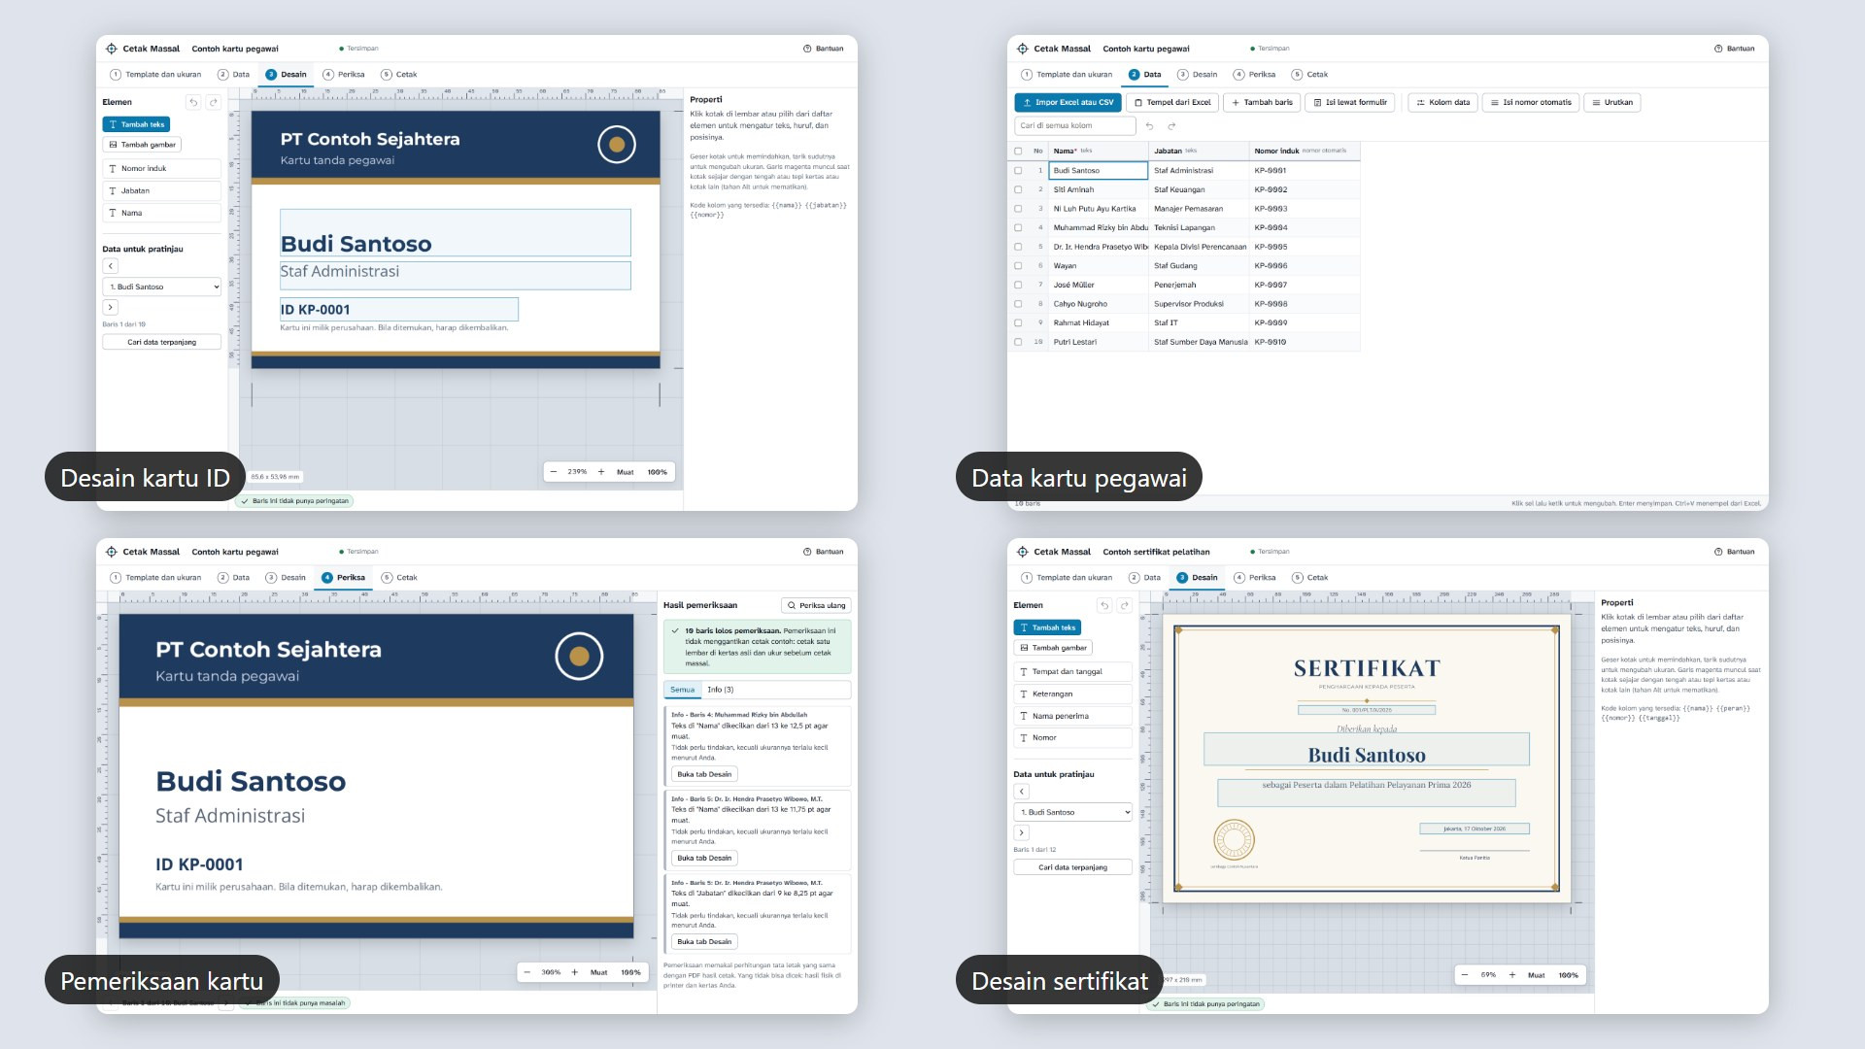Click the Cari di semua kolom search field
The image size is (1865, 1049).
(x=1075, y=126)
